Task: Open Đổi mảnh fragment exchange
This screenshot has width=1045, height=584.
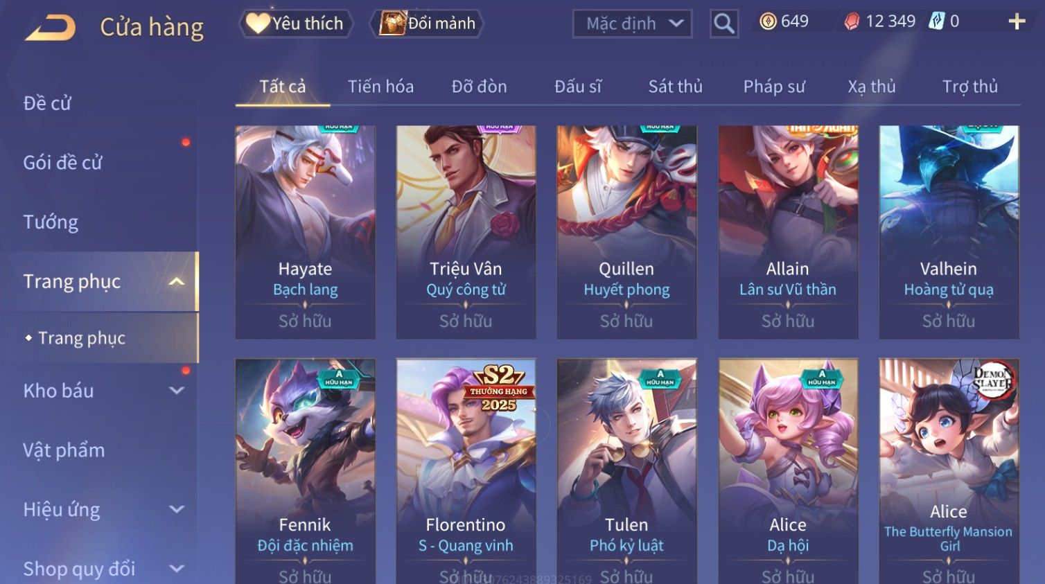Action: (x=427, y=24)
